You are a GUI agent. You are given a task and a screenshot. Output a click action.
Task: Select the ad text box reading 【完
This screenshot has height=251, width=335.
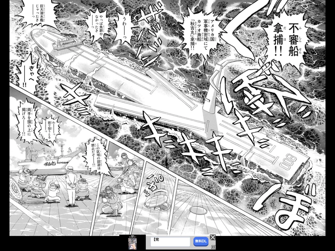(x=171, y=242)
